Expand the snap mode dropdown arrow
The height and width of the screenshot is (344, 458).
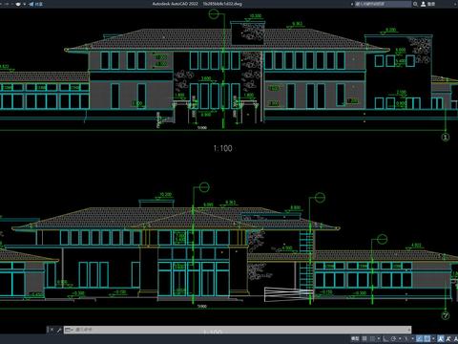tap(379, 338)
